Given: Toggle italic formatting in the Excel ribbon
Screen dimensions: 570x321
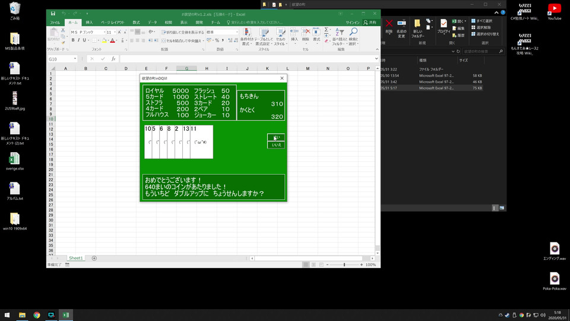Looking at the screenshot, I should pos(80,40).
